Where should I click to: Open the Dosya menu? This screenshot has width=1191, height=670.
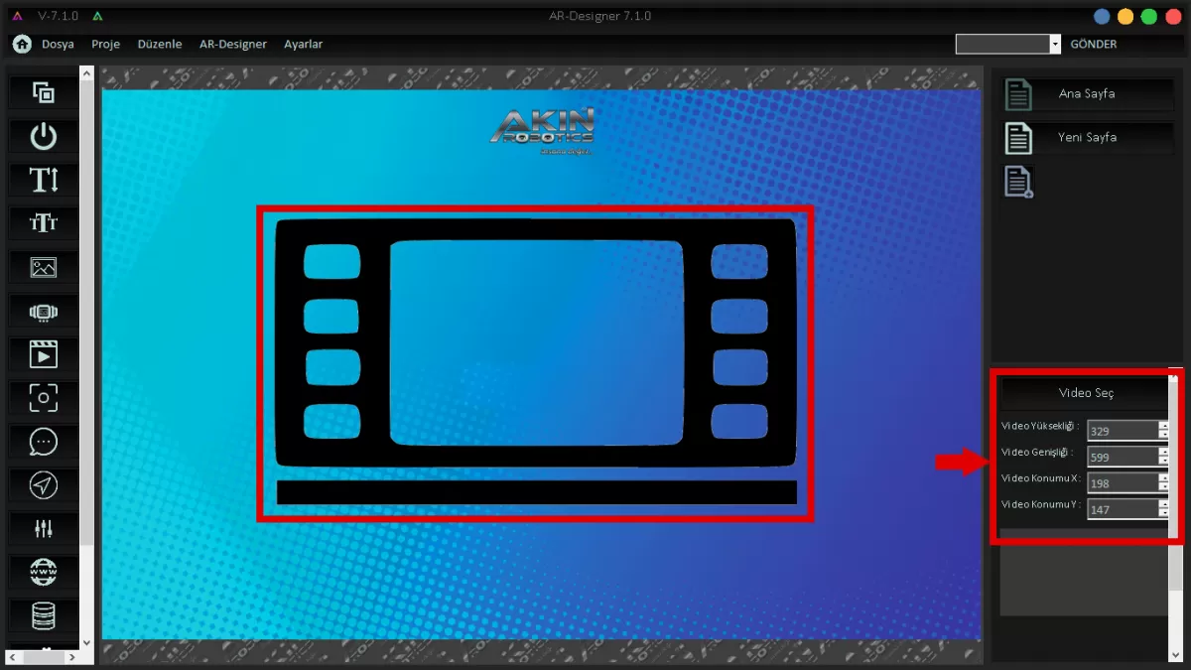tap(58, 45)
